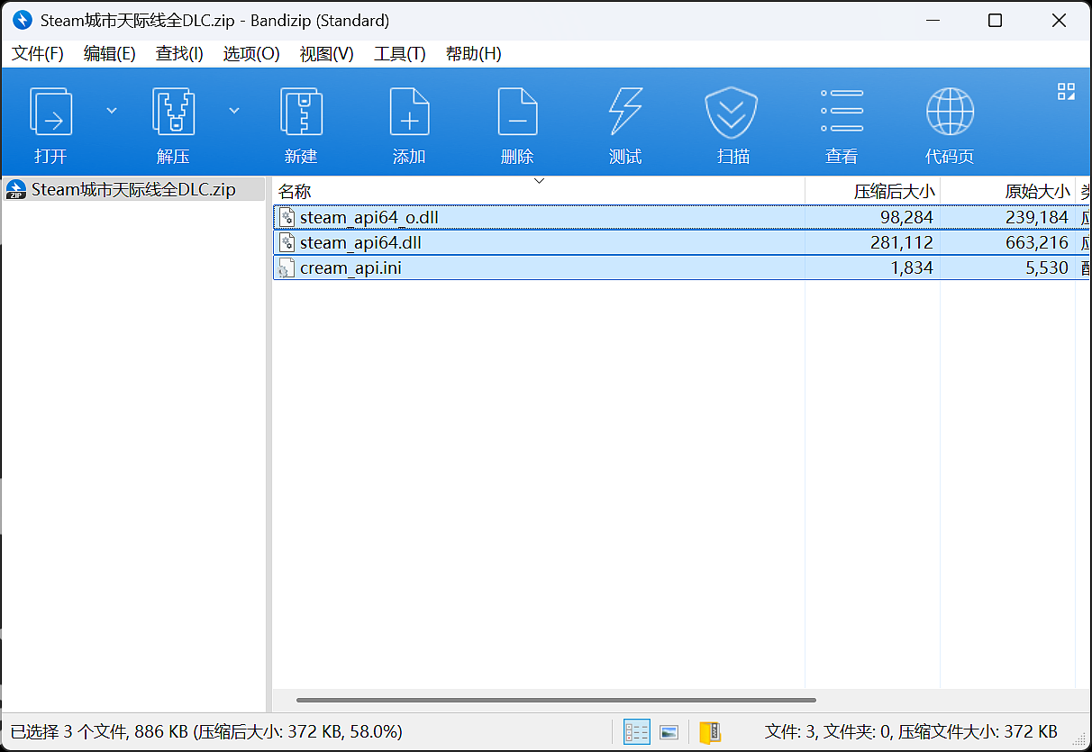Select the steam_api64.dll file name
Image resolution: width=1092 pixels, height=752 pixels.
click(x=360, y=242)
